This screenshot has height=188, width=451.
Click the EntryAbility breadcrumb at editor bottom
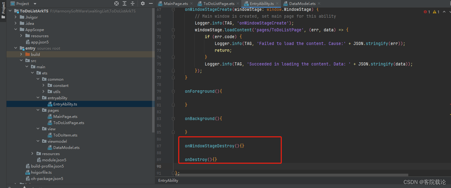(168, 180)
